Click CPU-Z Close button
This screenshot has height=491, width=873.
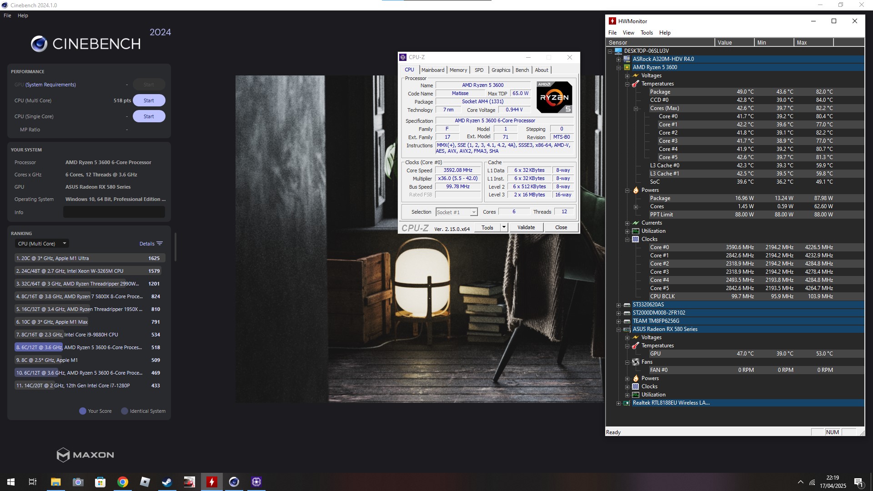click(561, 228)
